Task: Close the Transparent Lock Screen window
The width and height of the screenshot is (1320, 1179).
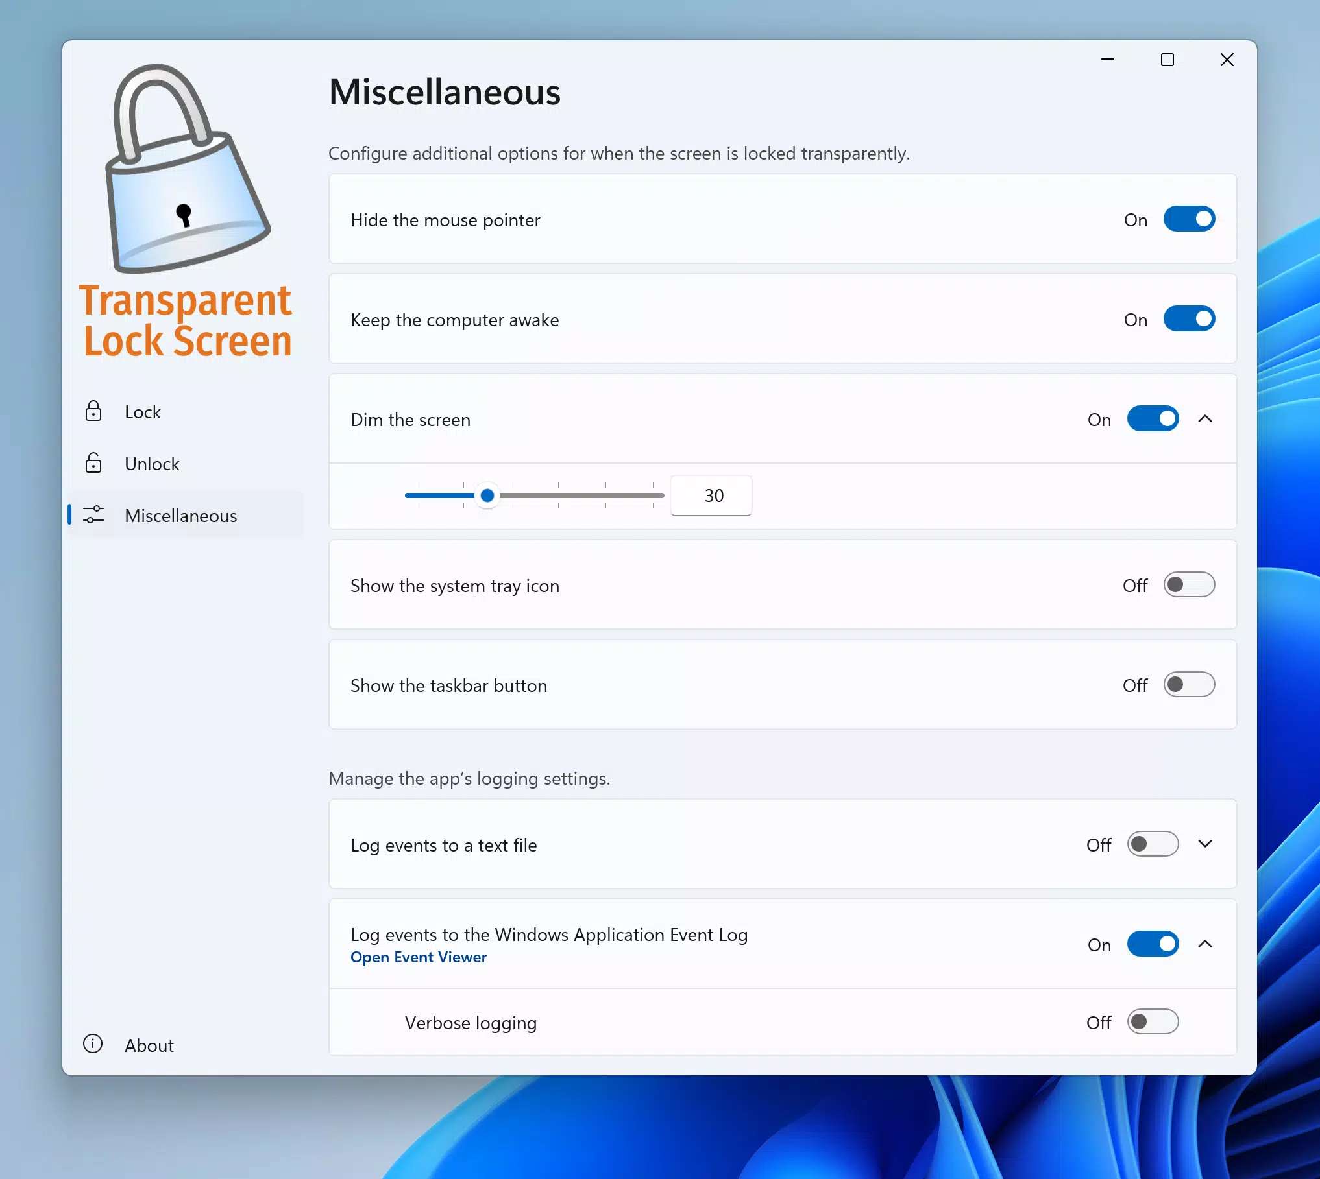Action: [1227, 60]
